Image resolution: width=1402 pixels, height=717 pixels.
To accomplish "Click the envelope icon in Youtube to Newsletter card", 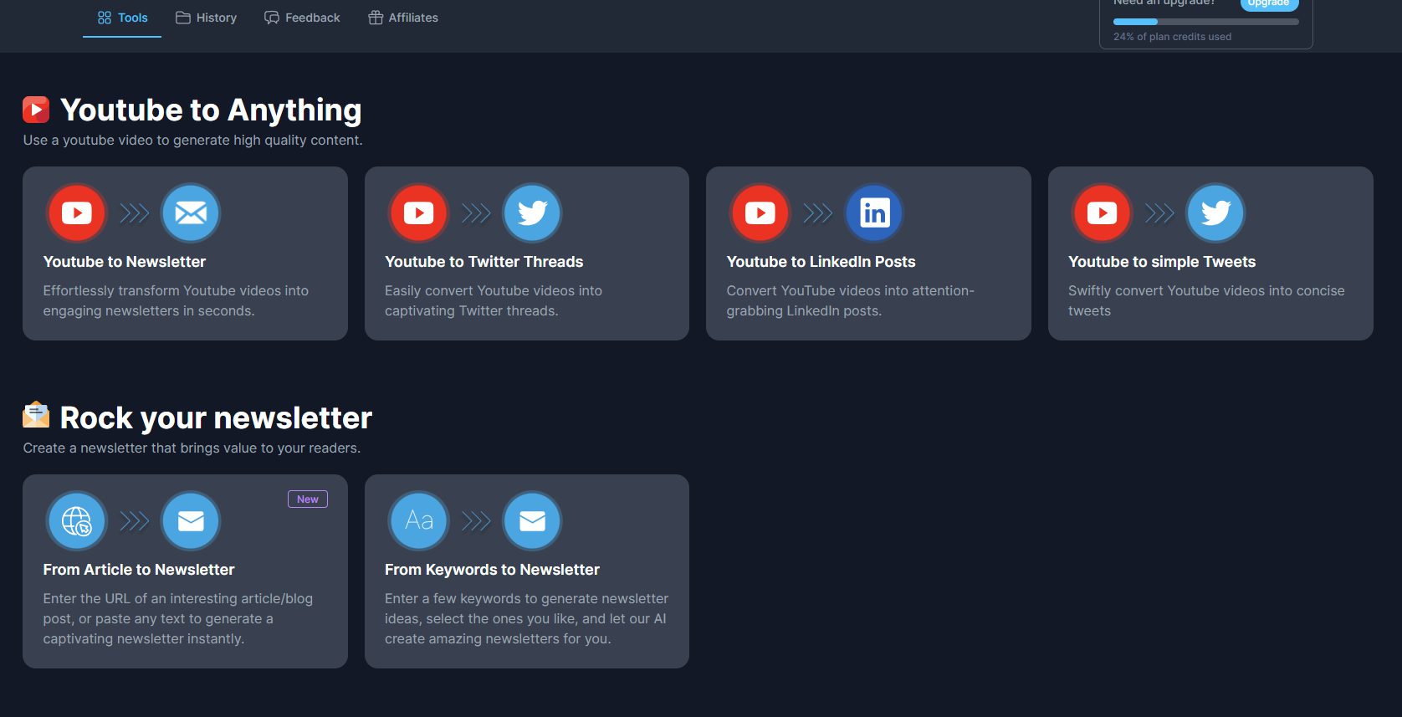I will 191,213.
